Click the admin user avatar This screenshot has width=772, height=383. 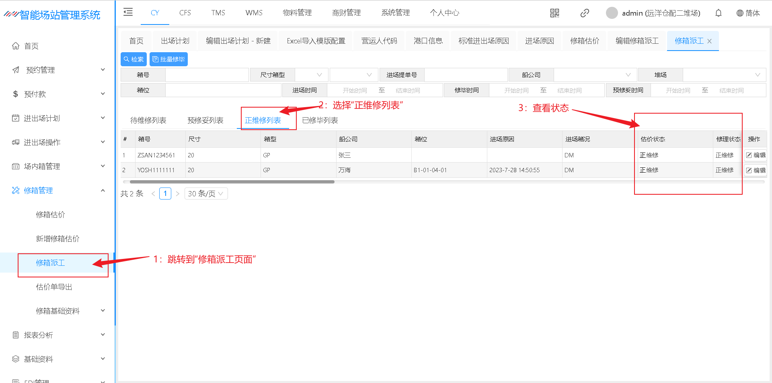(x=612, y=13)
